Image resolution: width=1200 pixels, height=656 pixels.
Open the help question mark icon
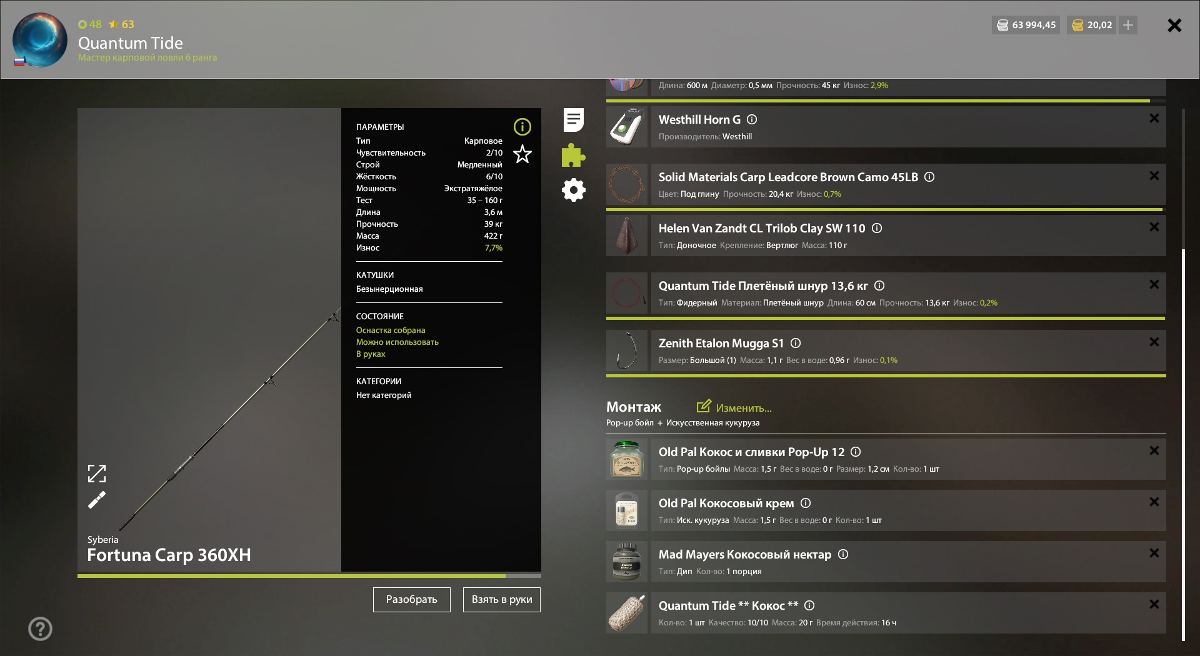41,629
